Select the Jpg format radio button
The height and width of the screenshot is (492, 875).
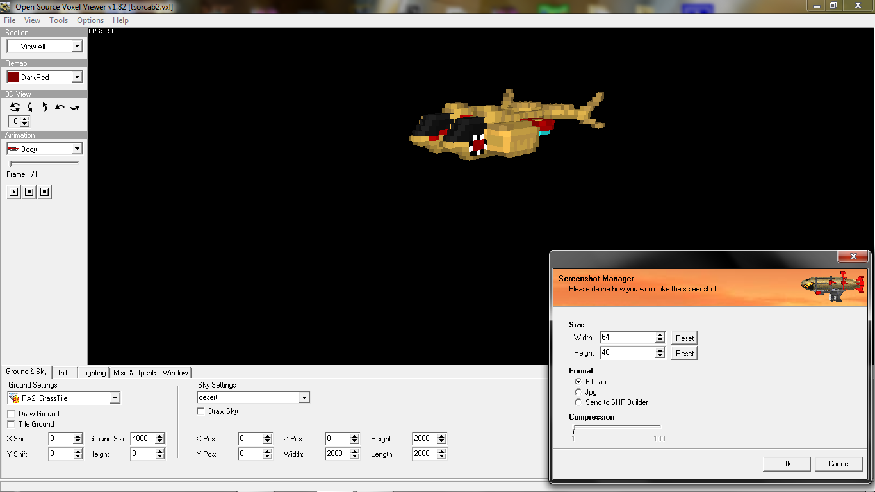point(578,392)
